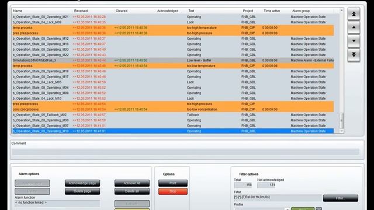Jump to top of alarm list (double up arrow)
This screenshot has width=374, height=210.
tap(354, 14)
